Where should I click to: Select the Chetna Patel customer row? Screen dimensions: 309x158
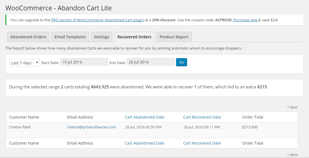(x=20, y=127)
